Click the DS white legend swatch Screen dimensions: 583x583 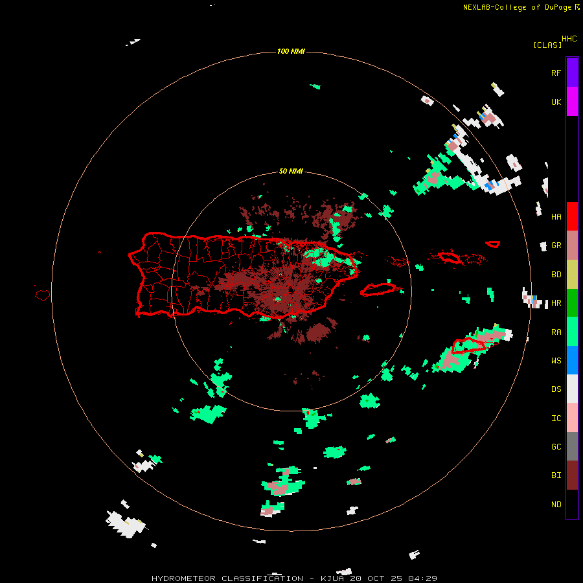pos(572,389)
